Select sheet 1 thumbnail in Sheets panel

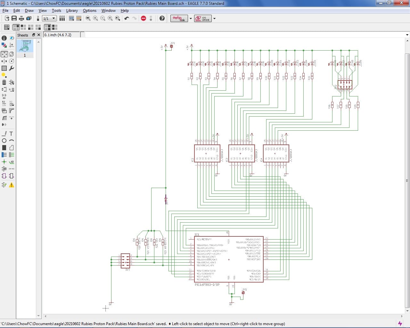click(25, 46)
